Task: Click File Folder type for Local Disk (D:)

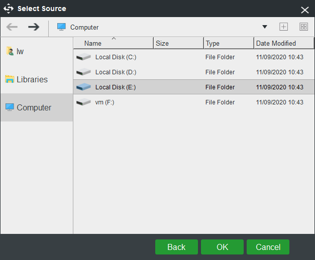Action: 220,72
